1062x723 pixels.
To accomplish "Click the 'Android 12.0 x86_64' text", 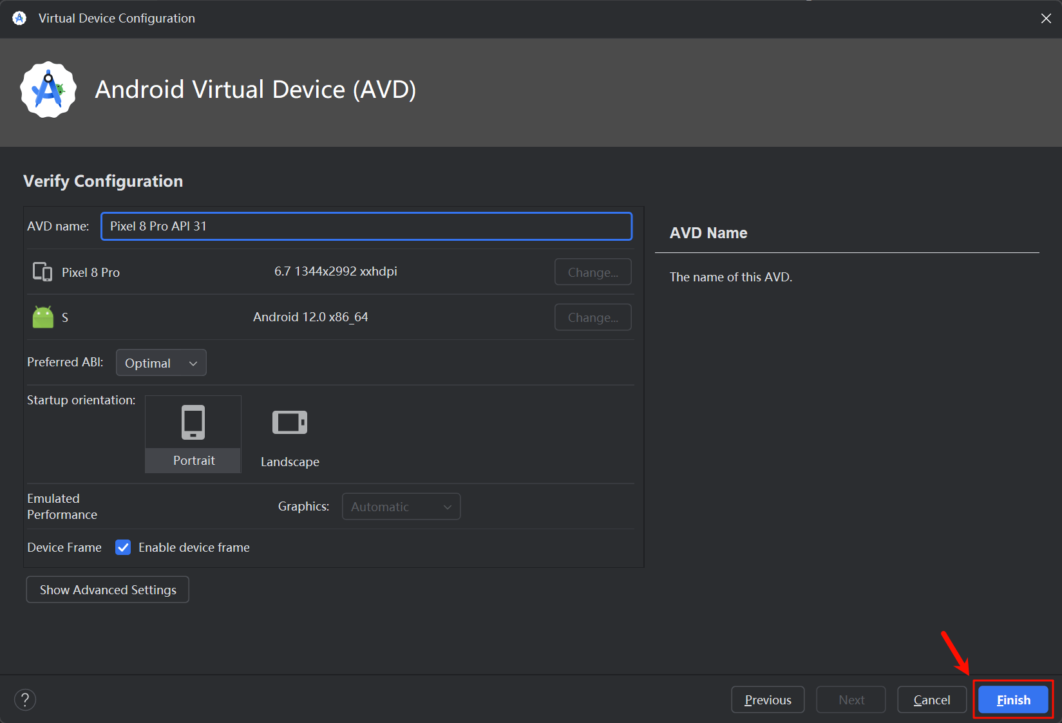I will click(x=310, y=317).
